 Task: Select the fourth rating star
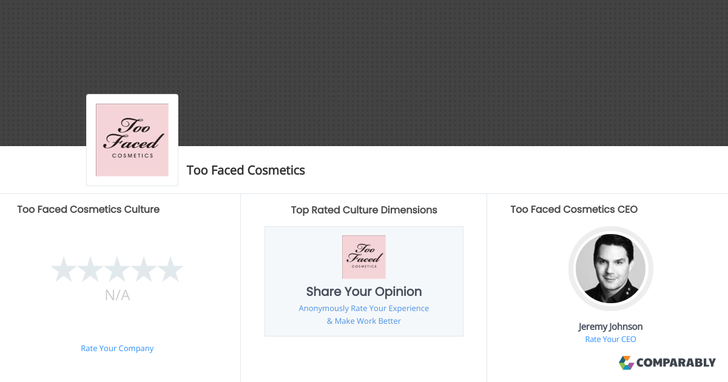(144, 269)
